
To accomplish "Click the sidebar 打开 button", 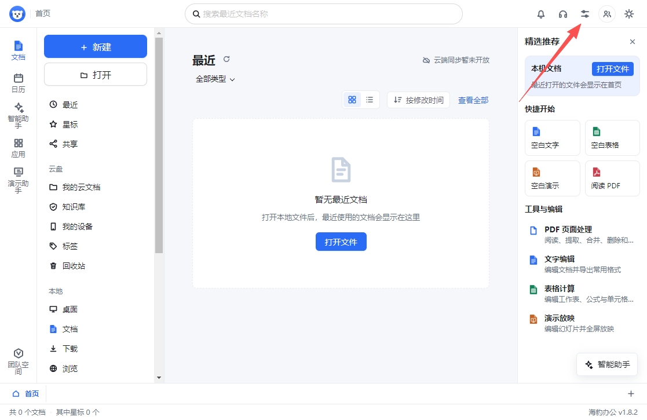I will 96,75.
